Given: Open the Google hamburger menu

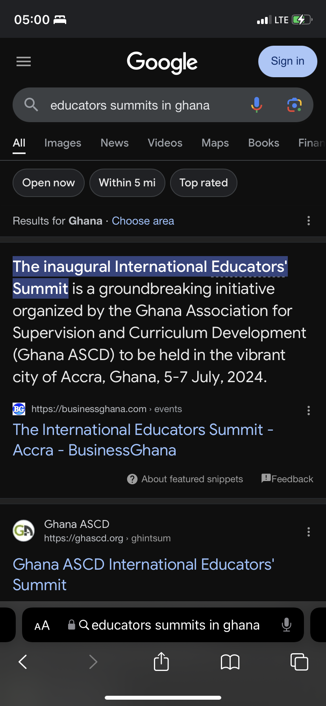Looking at the screenshot, I should (x=24, y=61).
